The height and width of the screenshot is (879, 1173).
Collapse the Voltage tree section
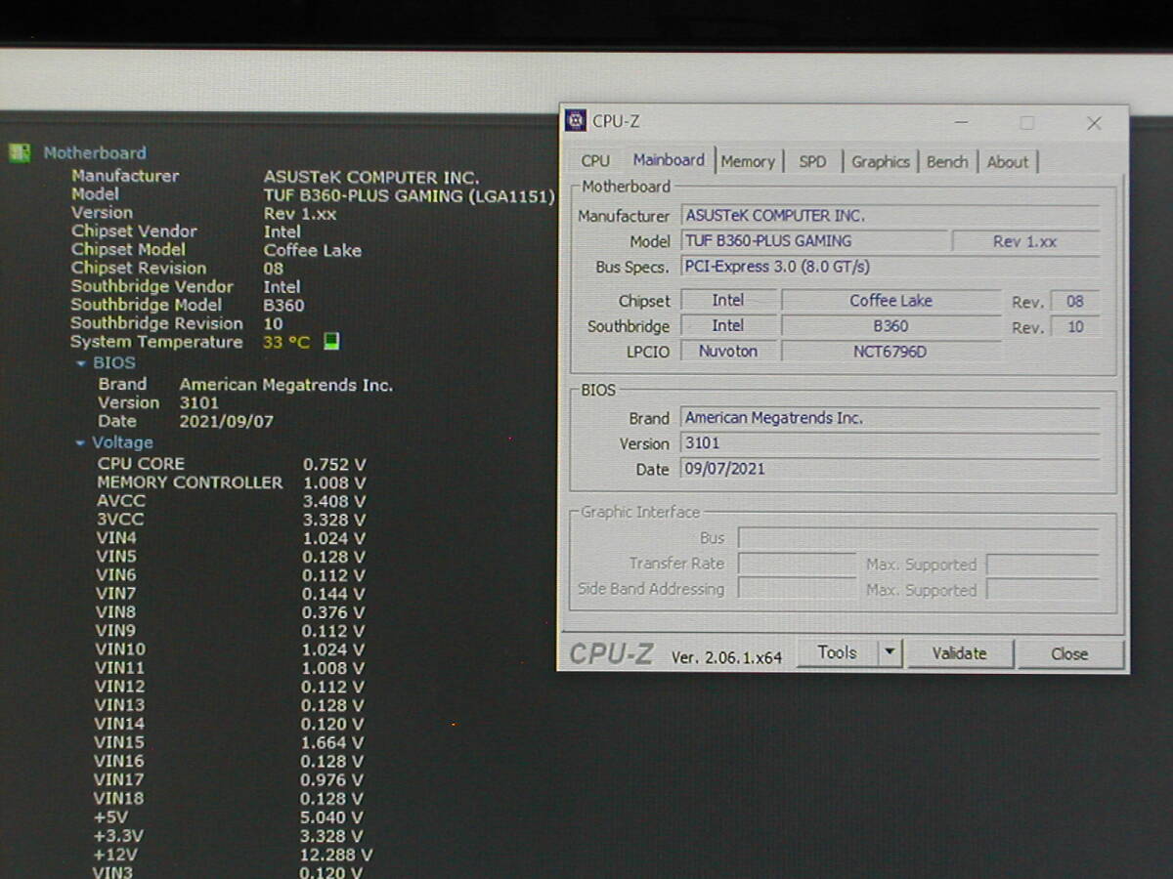81,443
